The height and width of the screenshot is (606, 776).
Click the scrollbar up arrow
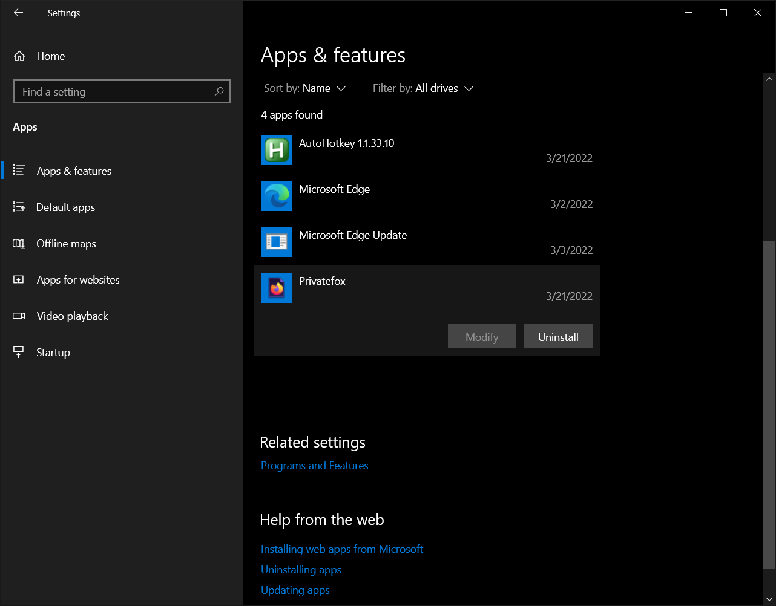coord(769,79)
